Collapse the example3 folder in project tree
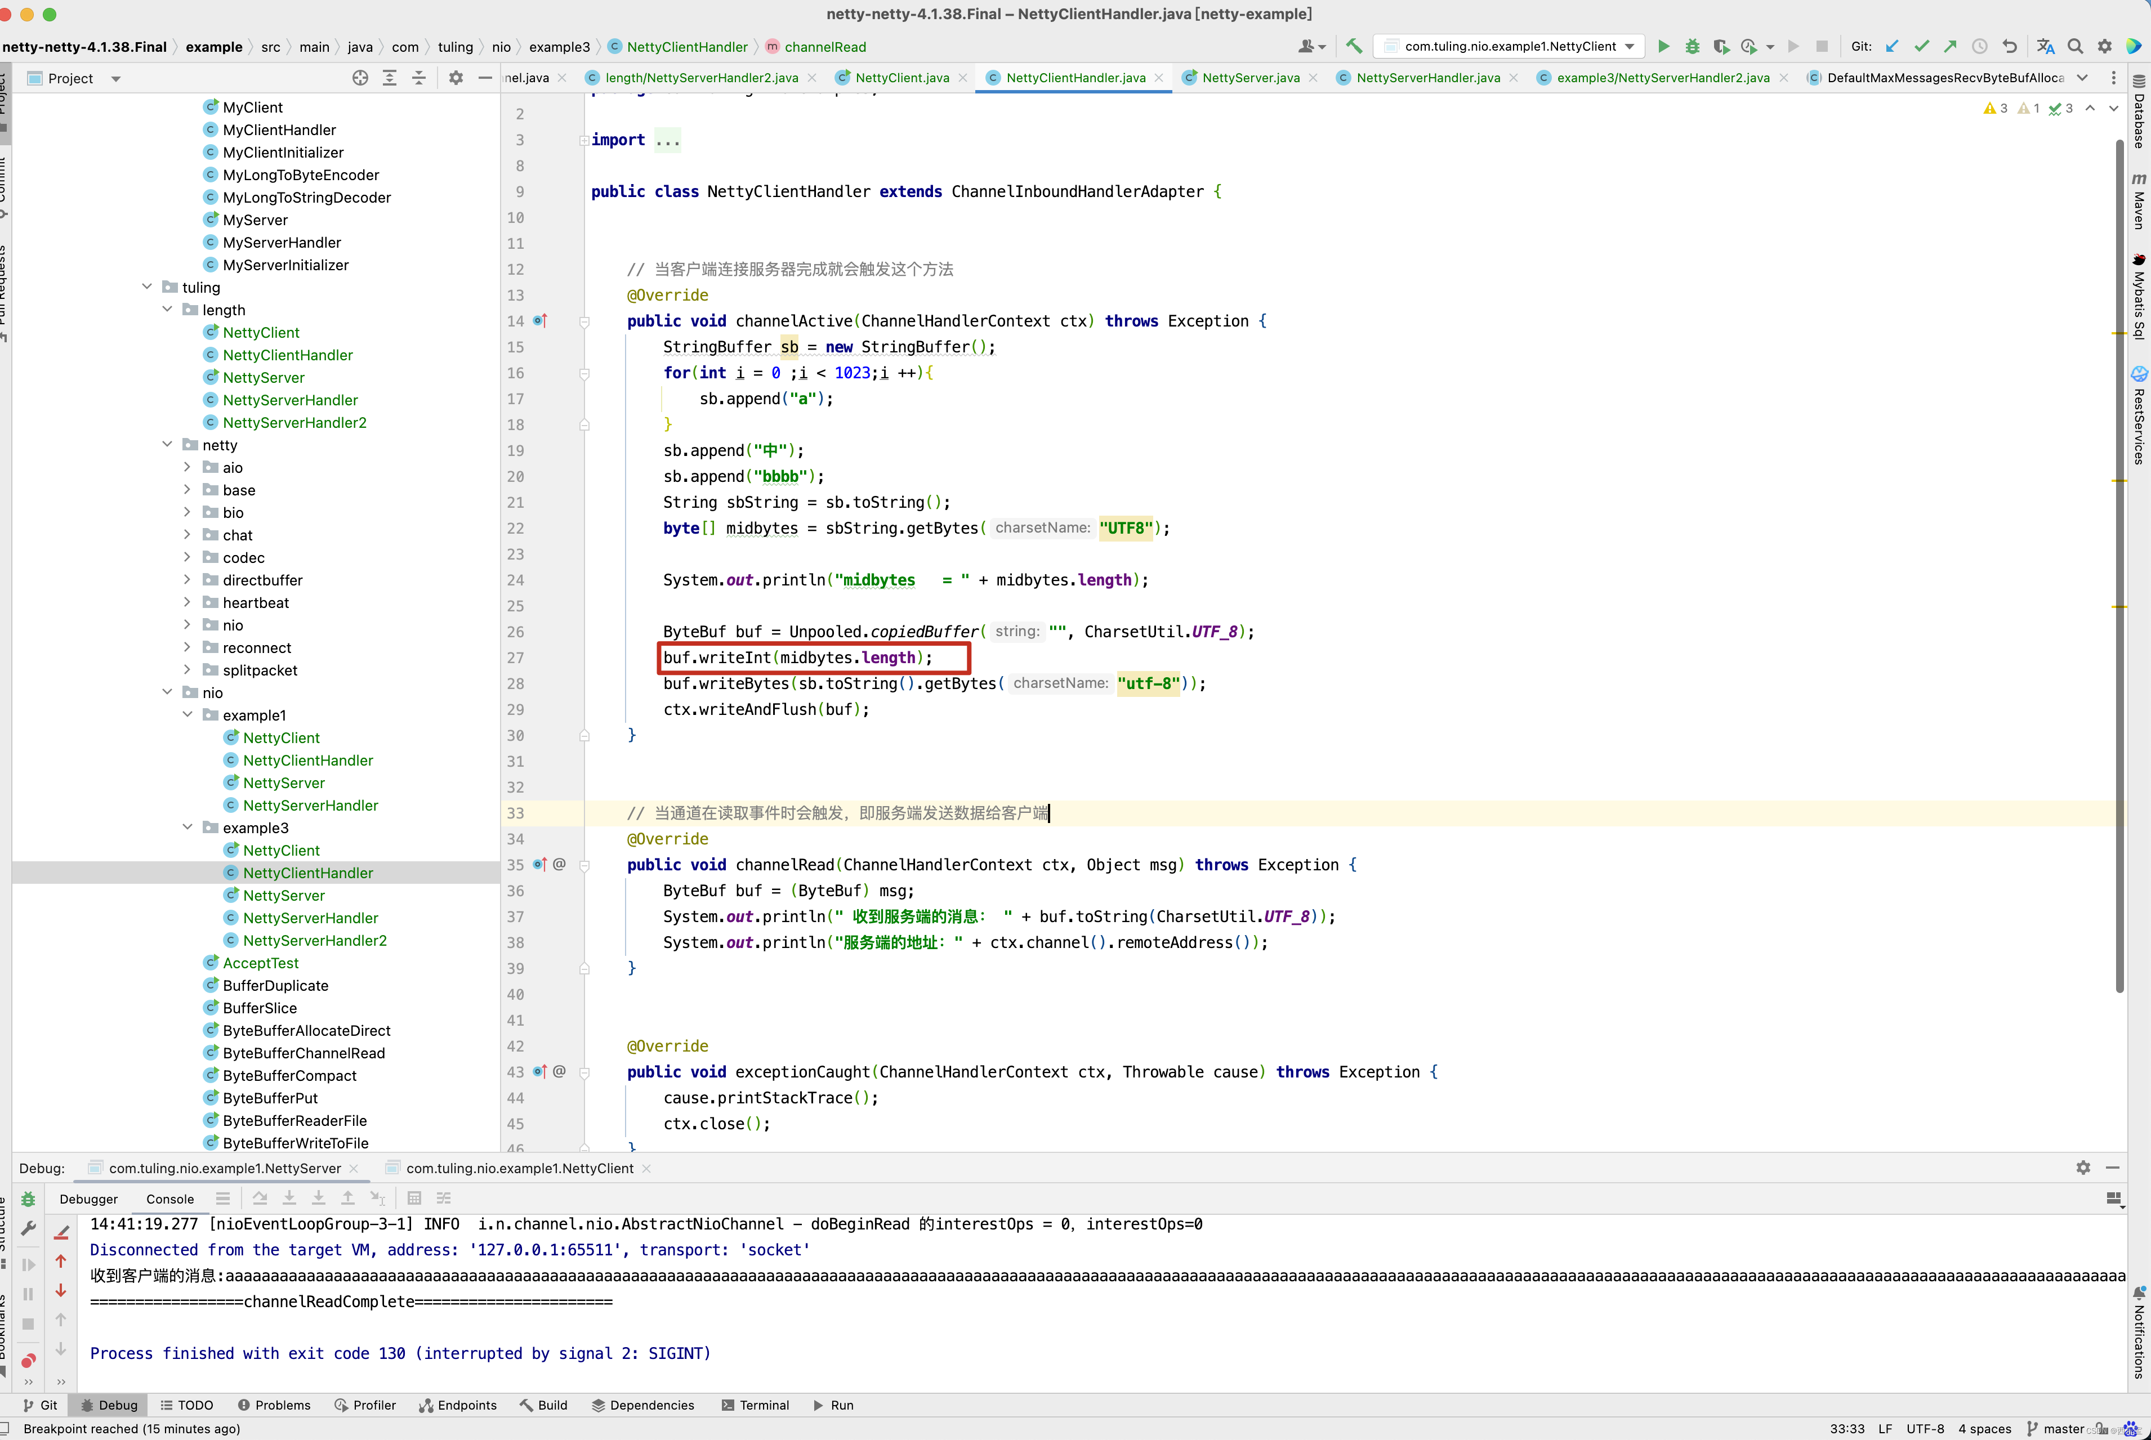 pos(188,828)
